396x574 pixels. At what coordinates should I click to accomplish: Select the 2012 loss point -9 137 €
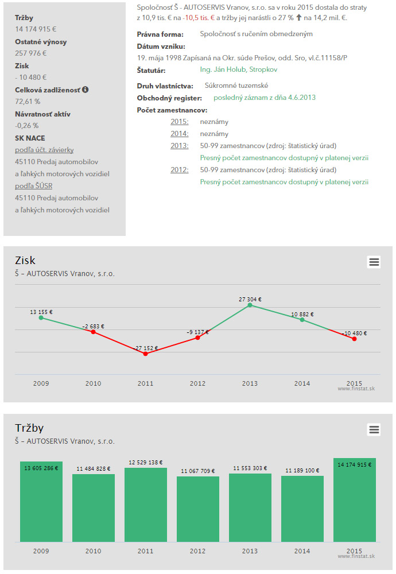tap(197, 338)
